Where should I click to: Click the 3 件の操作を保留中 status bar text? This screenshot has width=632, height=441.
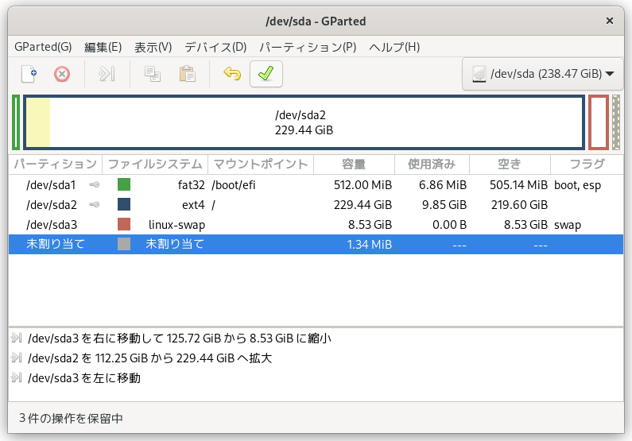[x=71, y=419]
